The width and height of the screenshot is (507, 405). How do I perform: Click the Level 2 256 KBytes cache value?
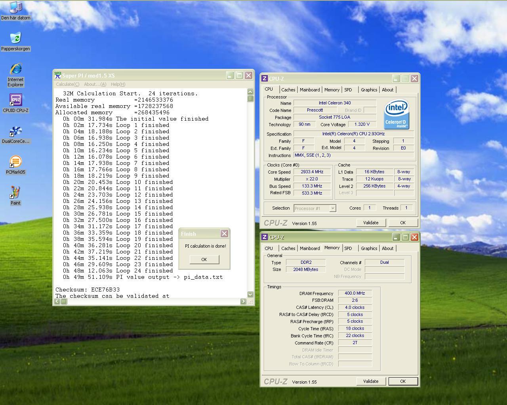click(375, 186)
